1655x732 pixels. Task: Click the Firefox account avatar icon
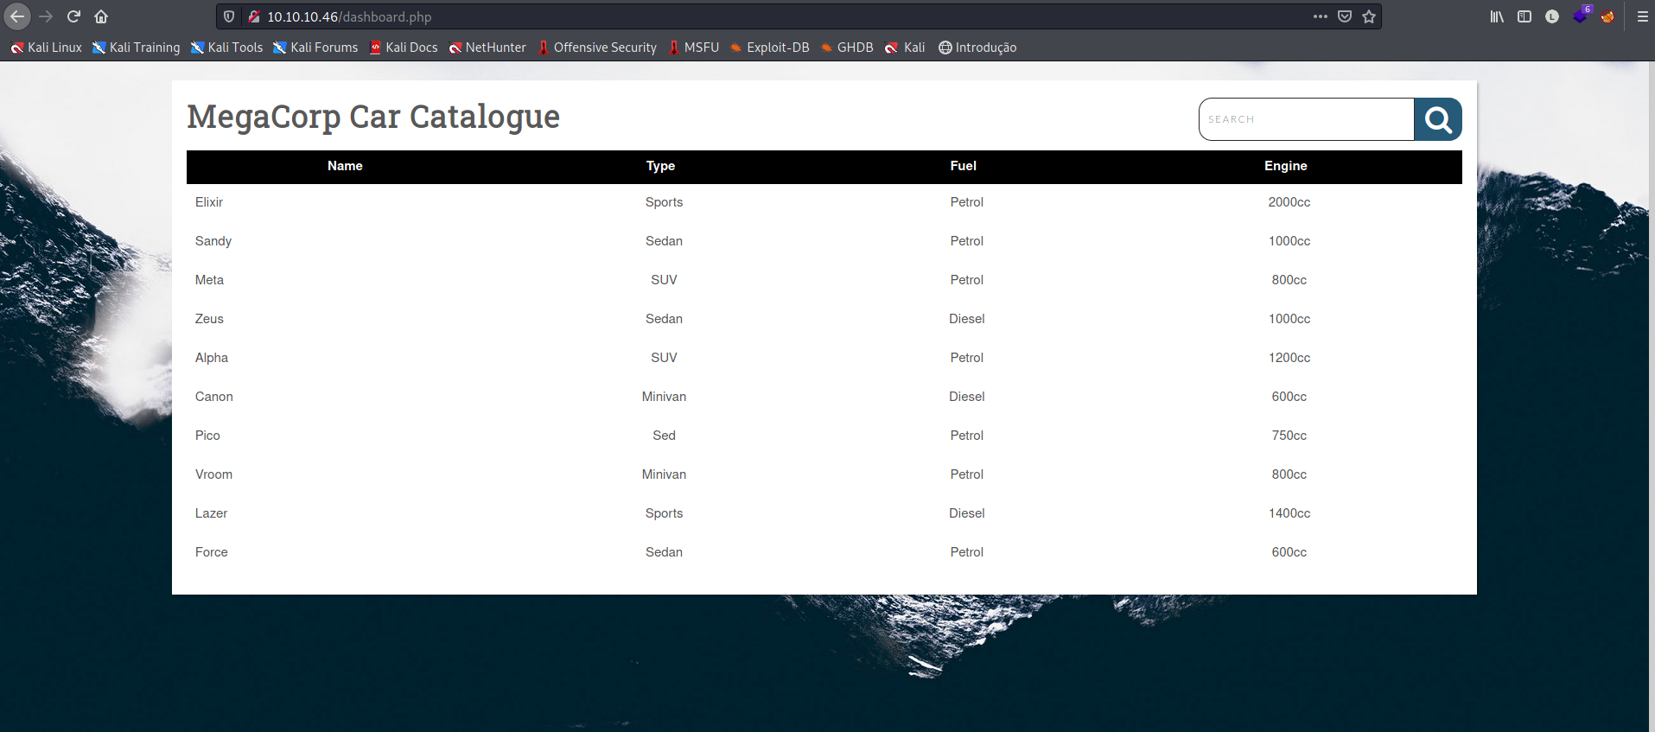pyautogui.click(x=1552, y=16)
